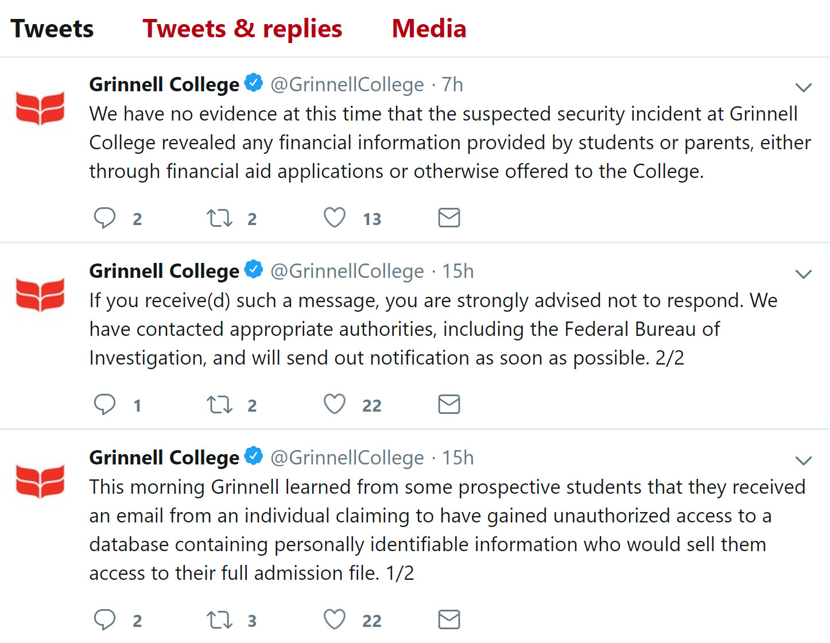This screenshot has width=830, height=643.
Task: Reply to the 7h security incident tweet
Action: 105,218
